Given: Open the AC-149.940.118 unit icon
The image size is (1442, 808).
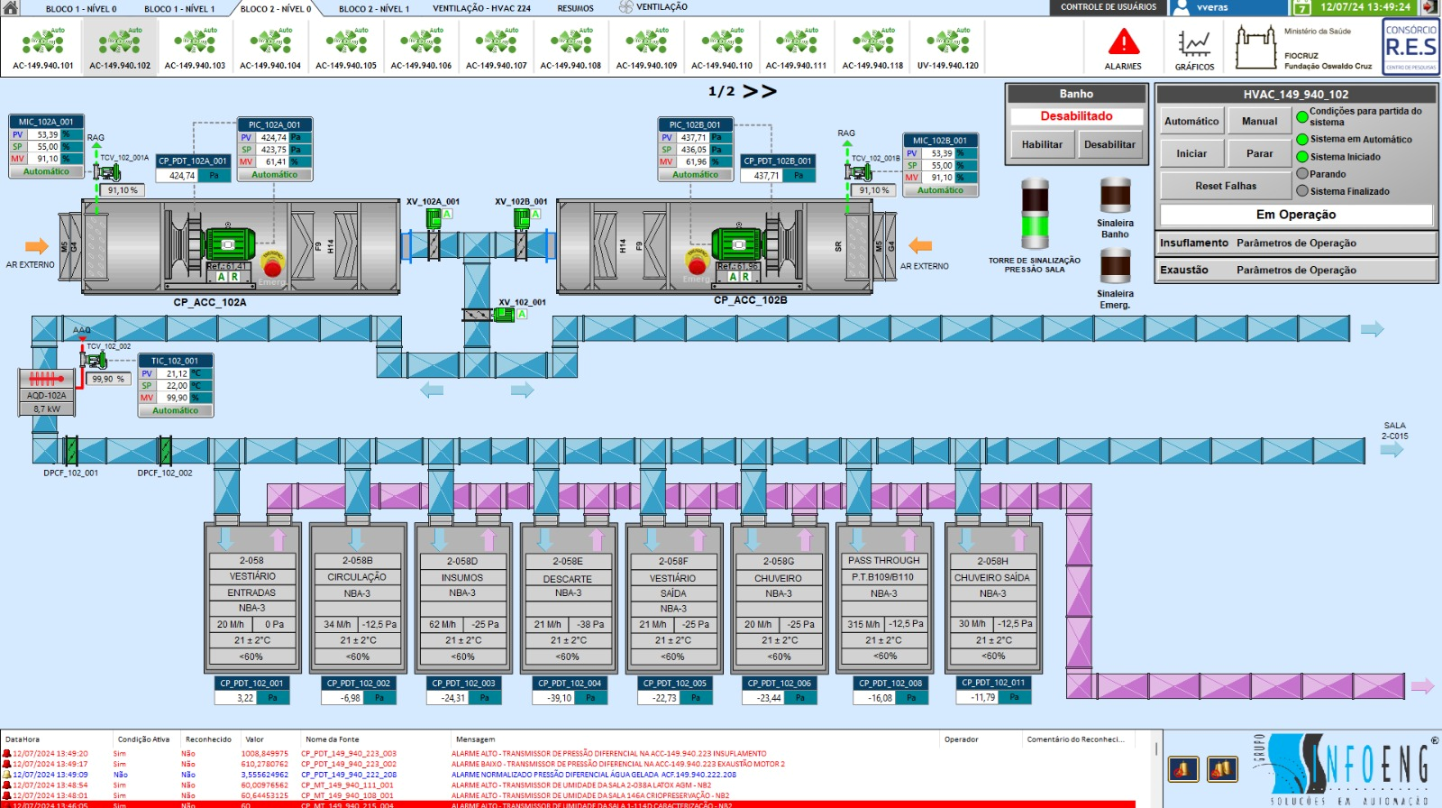Looking at the screenshot, I should [x=872, y=42].
